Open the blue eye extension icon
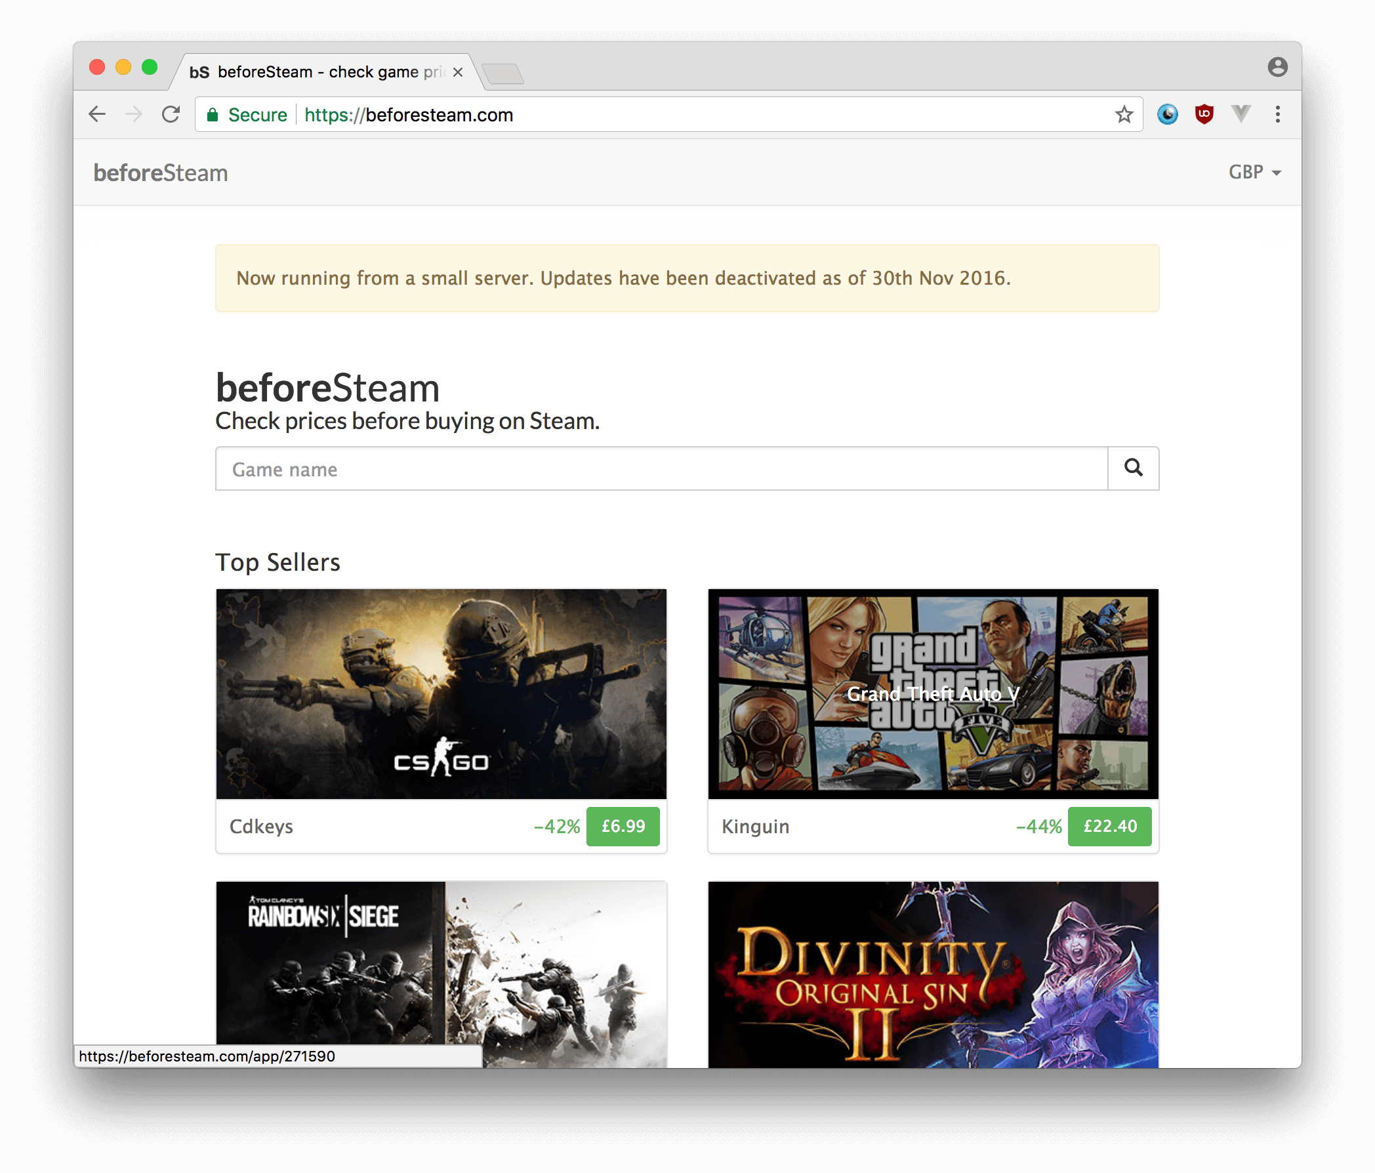 pyautogui.click(x=1167, y=114)
